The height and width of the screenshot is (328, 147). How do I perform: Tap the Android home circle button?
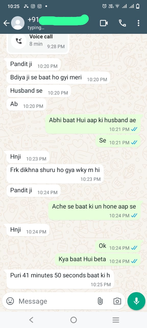[x=73, y=320]
